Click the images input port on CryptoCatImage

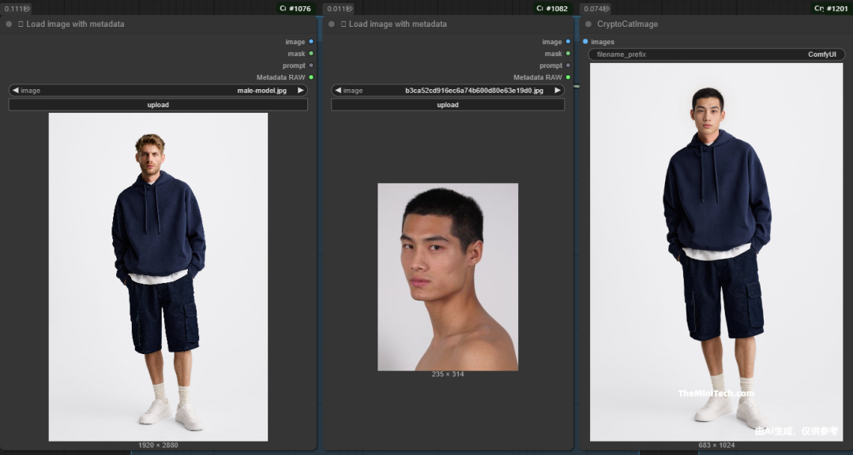coord(585,42)
